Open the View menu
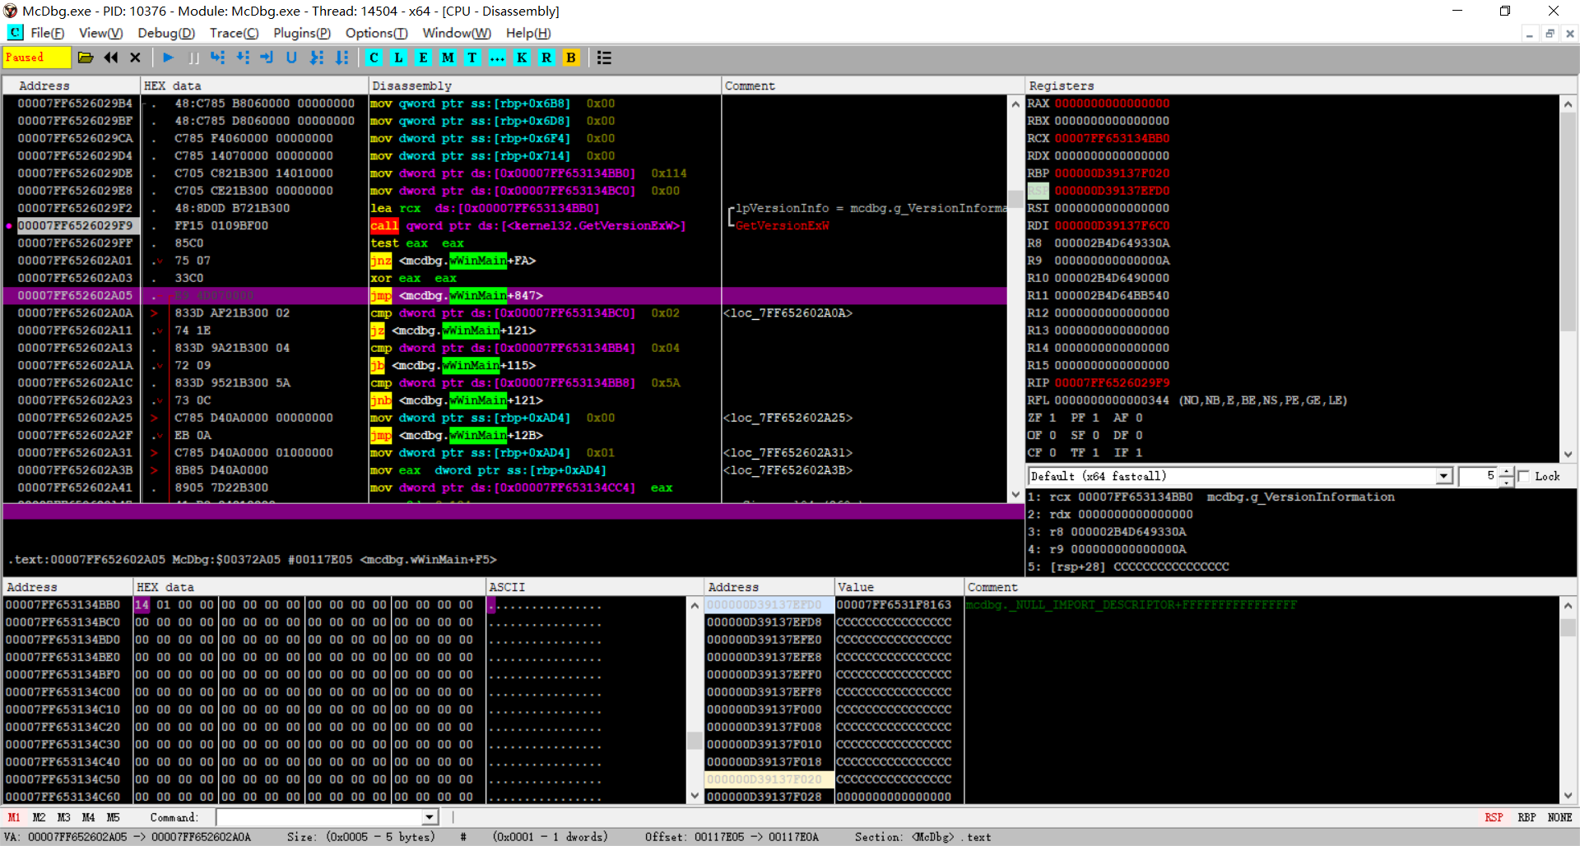The height and width of the screenshot is (846, 1580). (100, 33)
